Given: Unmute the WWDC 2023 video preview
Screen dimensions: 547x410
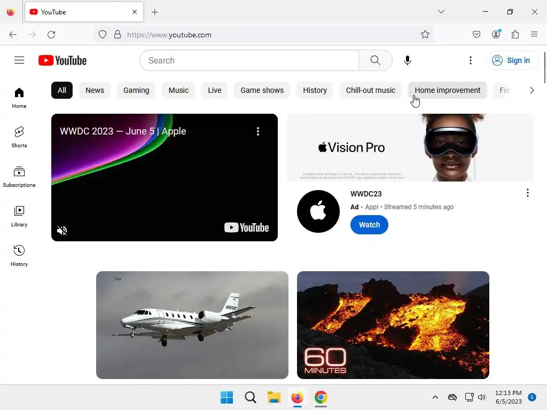Looking at the screenshot, I should pos(62,231).
